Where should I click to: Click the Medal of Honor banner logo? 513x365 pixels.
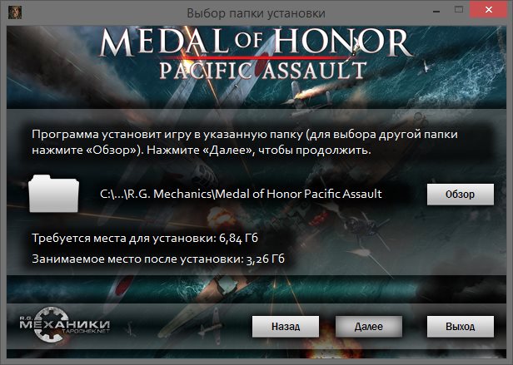256,42
